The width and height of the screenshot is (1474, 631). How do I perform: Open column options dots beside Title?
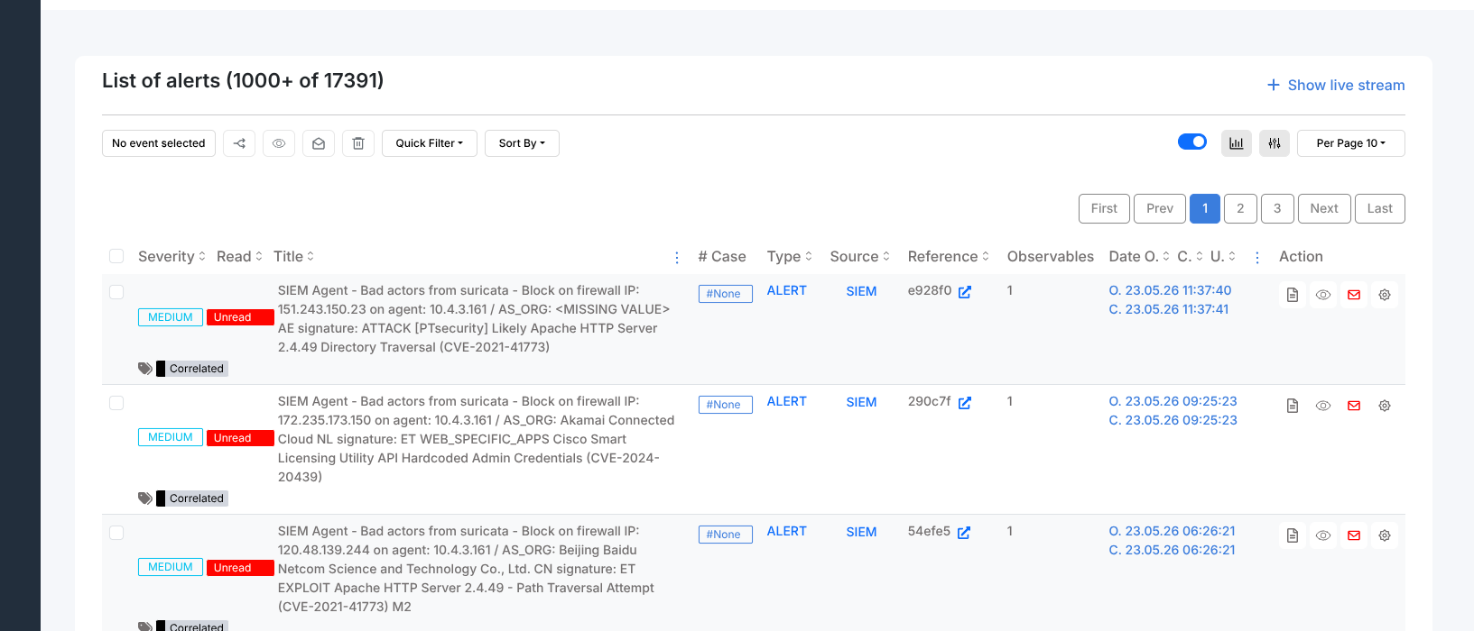pyautogui.click(x=677, y=258)
